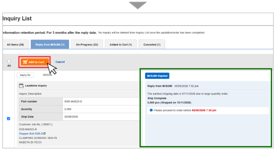The width and height of the screenshot is (276, 151).
Task: Click the external link icon after Stopper Bolt SSB-B
Action: click(44, 133)
